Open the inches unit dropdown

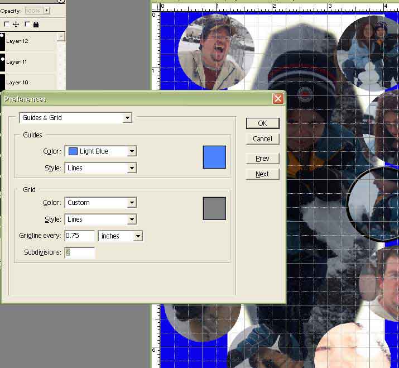tap(121, 236)
